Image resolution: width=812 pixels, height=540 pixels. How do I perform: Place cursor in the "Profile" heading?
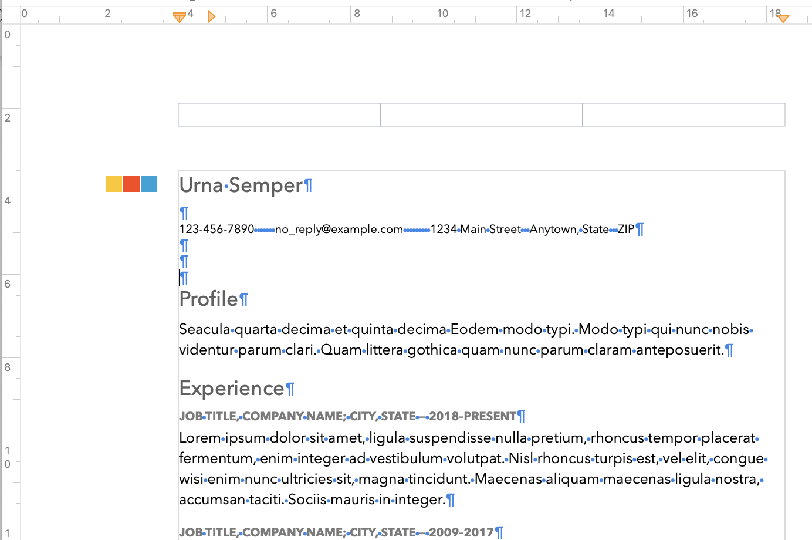(208, 299)
